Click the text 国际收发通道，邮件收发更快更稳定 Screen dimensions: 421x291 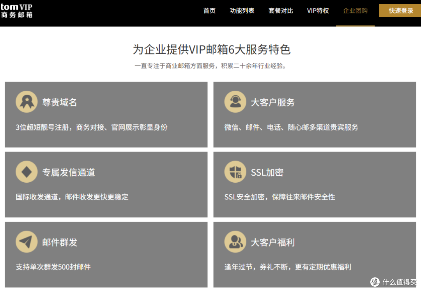[x=72, y=197]
